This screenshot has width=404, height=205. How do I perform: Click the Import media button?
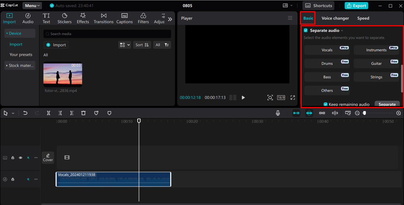(56, 45)
